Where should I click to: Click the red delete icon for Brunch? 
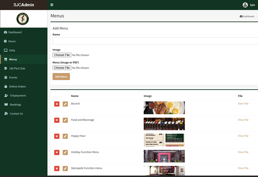pos(57,104)
